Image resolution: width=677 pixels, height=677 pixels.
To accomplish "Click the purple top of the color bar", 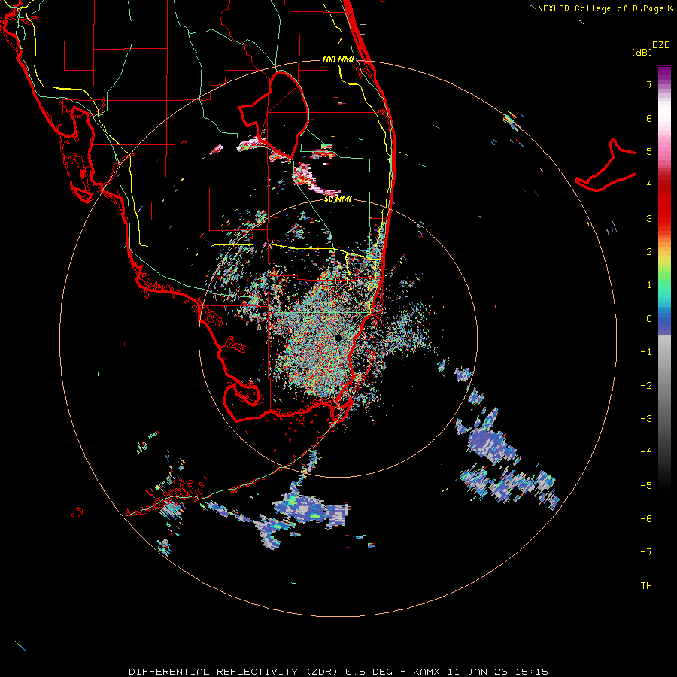I will pyautogui.click(x=664, y=74).
